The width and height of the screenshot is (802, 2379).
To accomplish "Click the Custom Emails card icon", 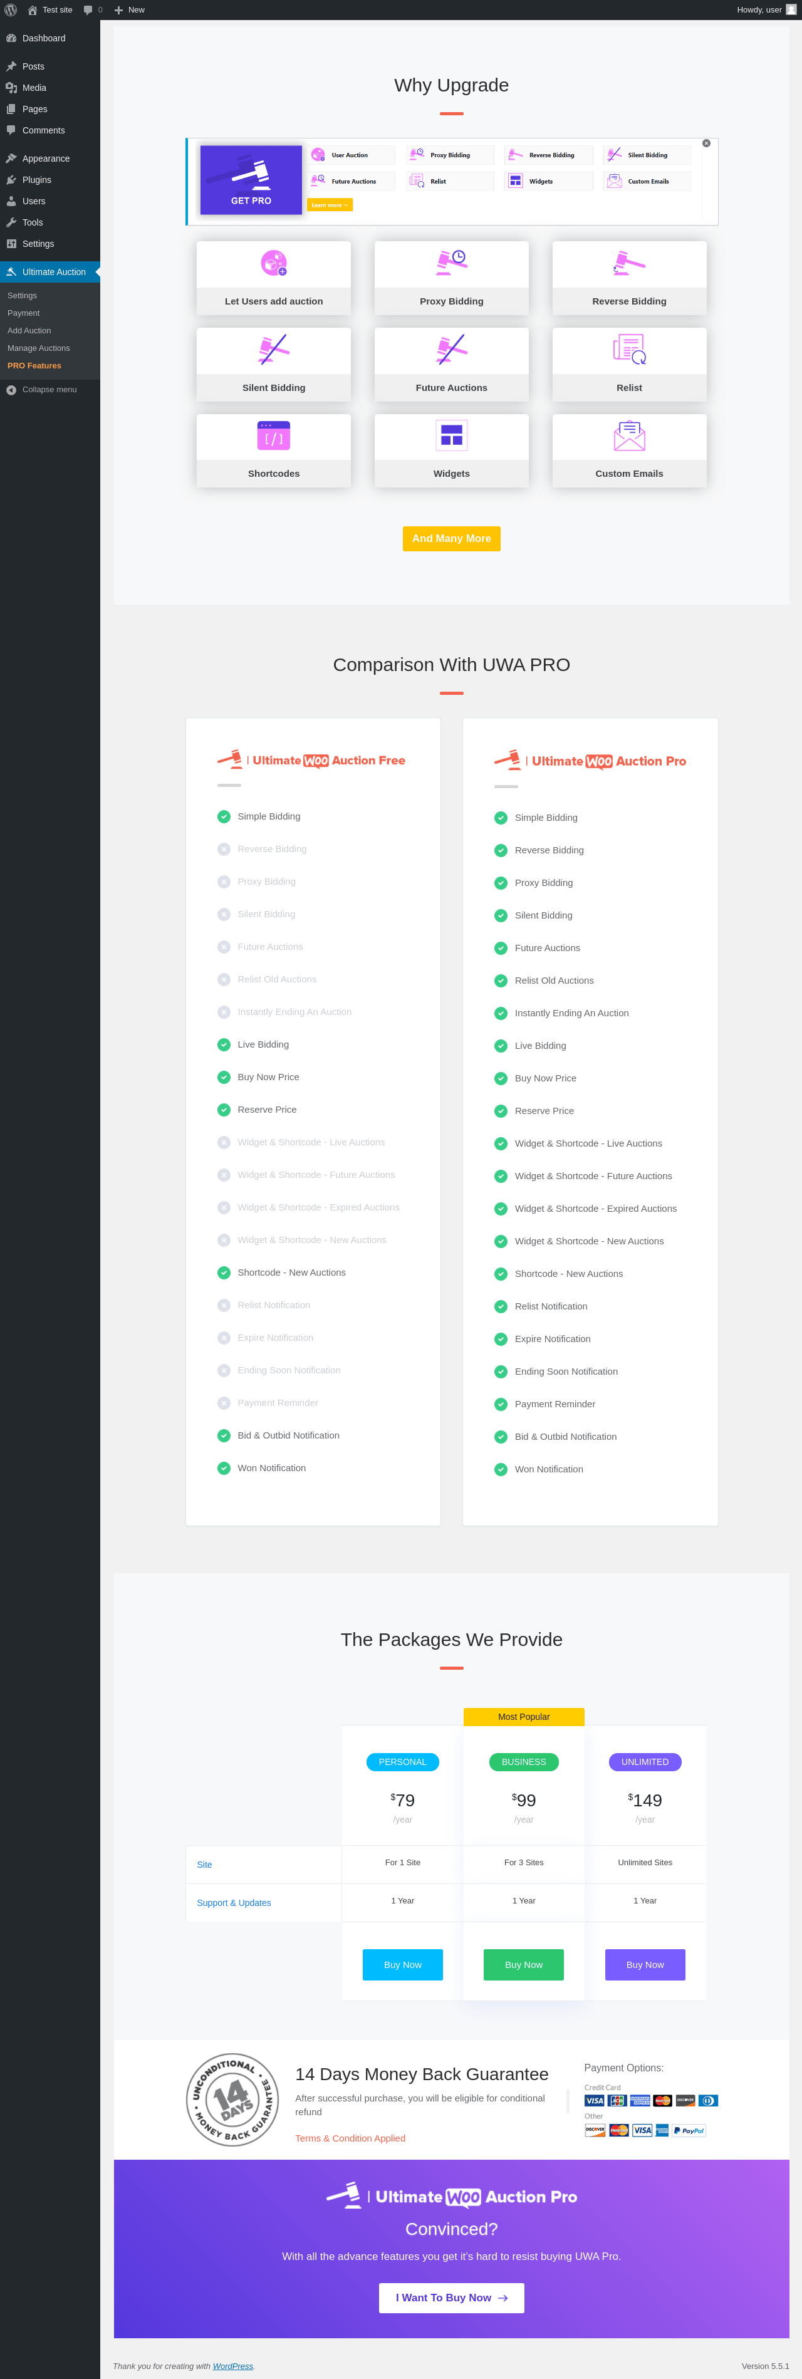I will click(x=629, y=435).
